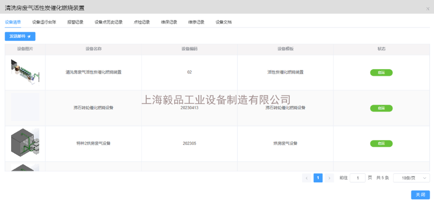This screenshot has height=204, width=434.
Task: Select the 维保记录 tab
Action: click(169, 22)
